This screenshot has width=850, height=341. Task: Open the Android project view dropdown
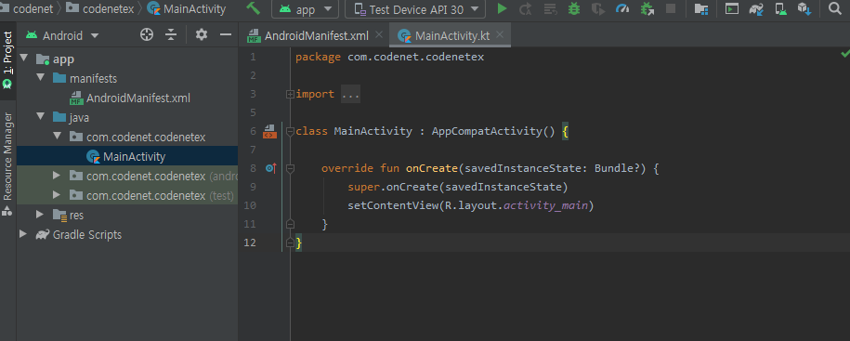62,36
